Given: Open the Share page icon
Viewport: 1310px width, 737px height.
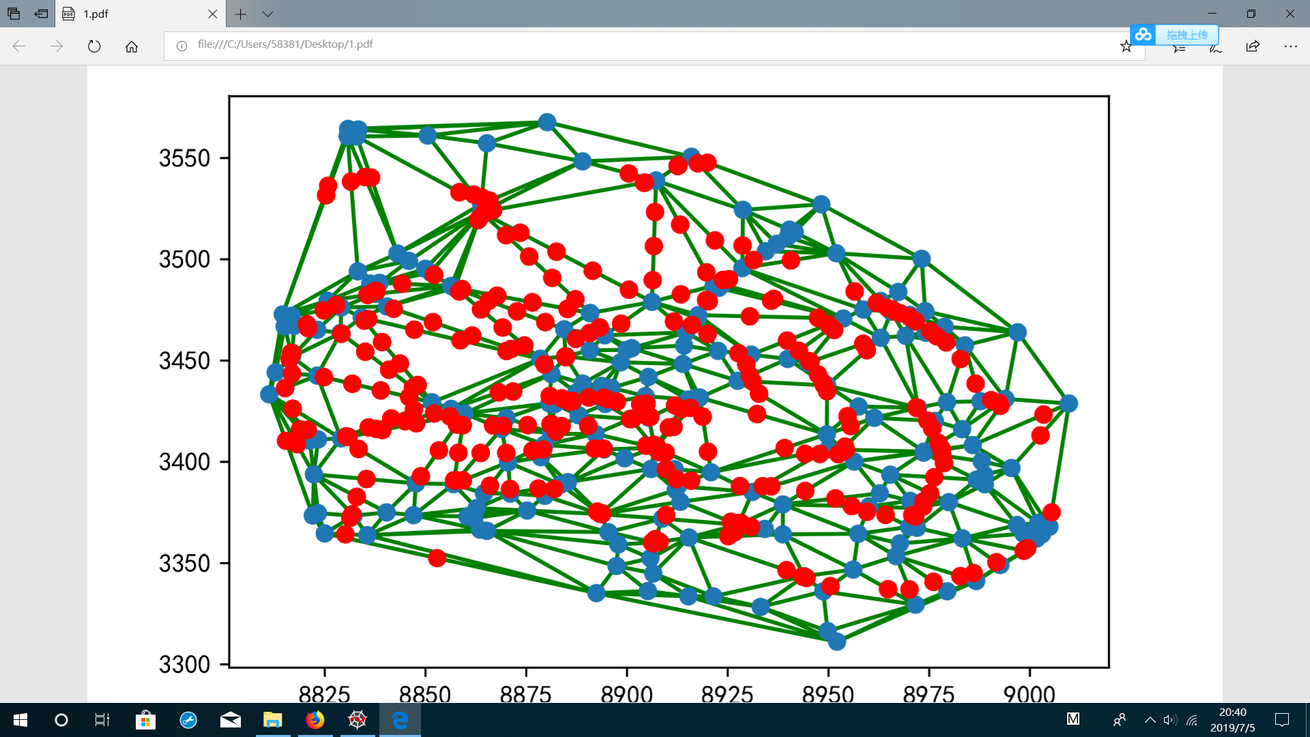Looking at the screenshot, I should (x=1253, y=46).
